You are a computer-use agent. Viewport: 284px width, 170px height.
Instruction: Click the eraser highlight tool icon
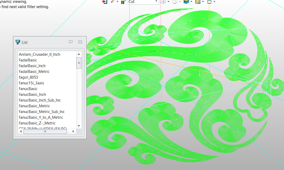click(x=113, y=2)
